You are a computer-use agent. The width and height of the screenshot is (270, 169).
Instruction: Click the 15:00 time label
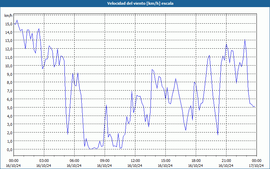pyautogui.click(x=165, y=161)
